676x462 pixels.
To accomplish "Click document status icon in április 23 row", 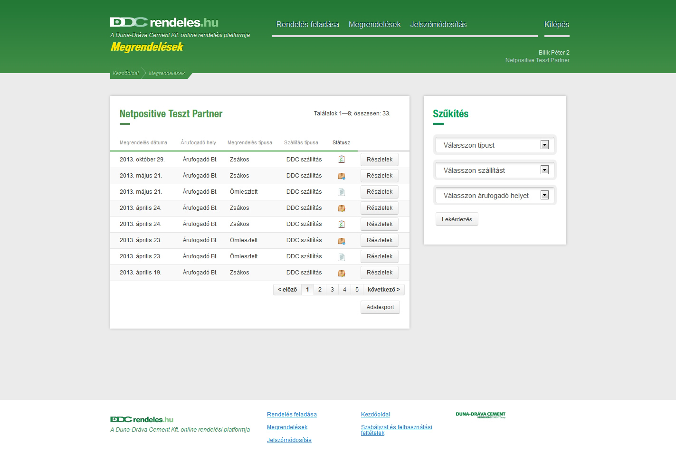I will (x=342, y=256).
